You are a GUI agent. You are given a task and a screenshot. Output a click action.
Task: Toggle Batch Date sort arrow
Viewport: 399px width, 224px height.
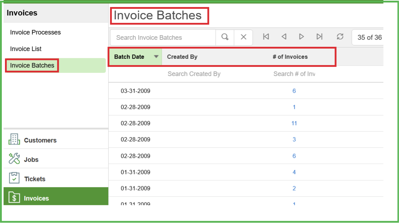[156, 57]
